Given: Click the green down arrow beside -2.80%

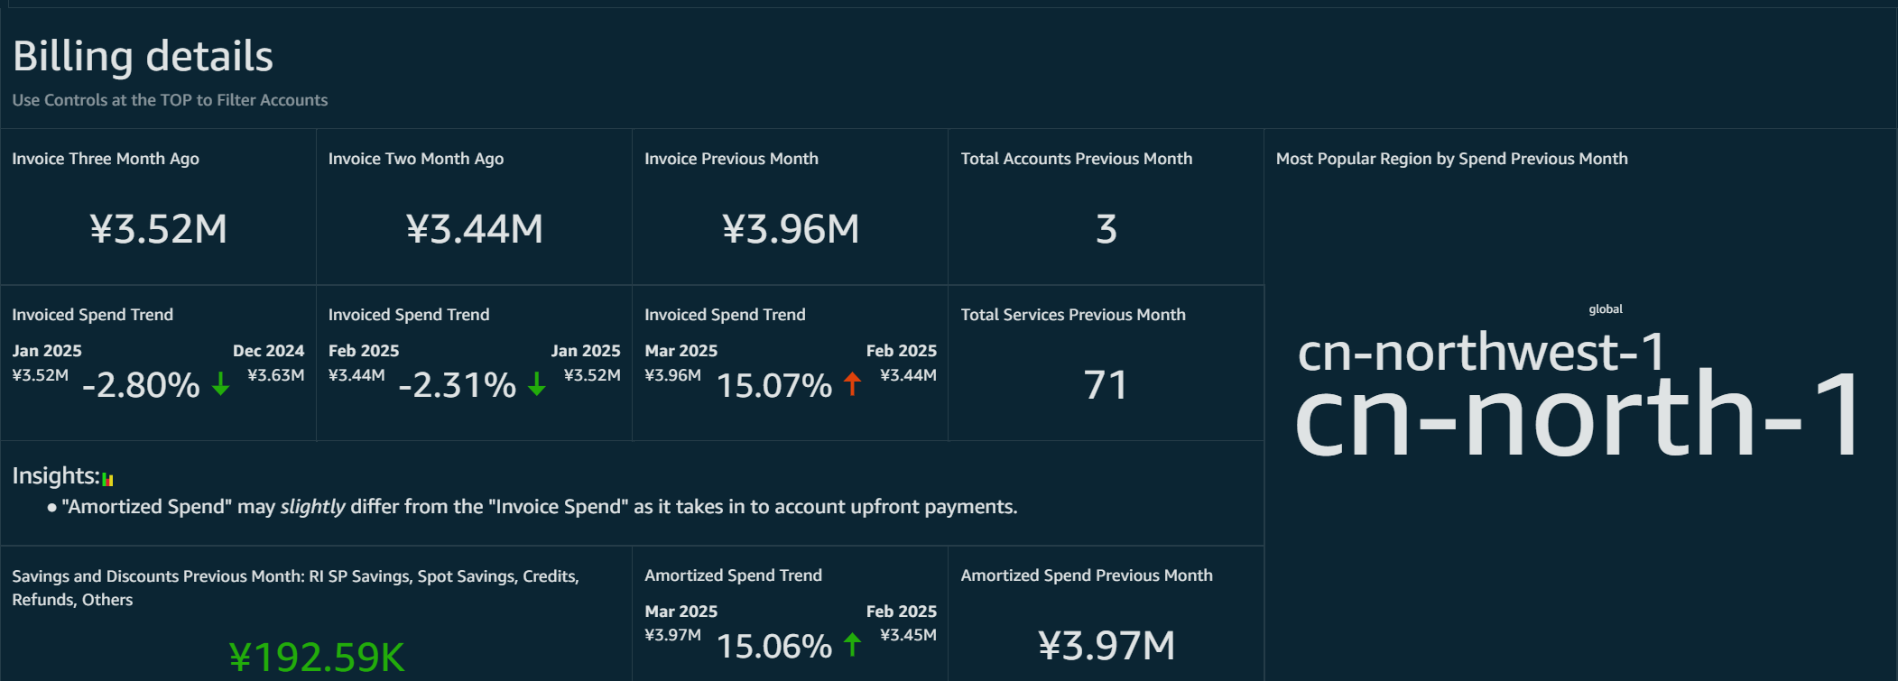Looking at the screenshot, I should [x=220, y=385].
